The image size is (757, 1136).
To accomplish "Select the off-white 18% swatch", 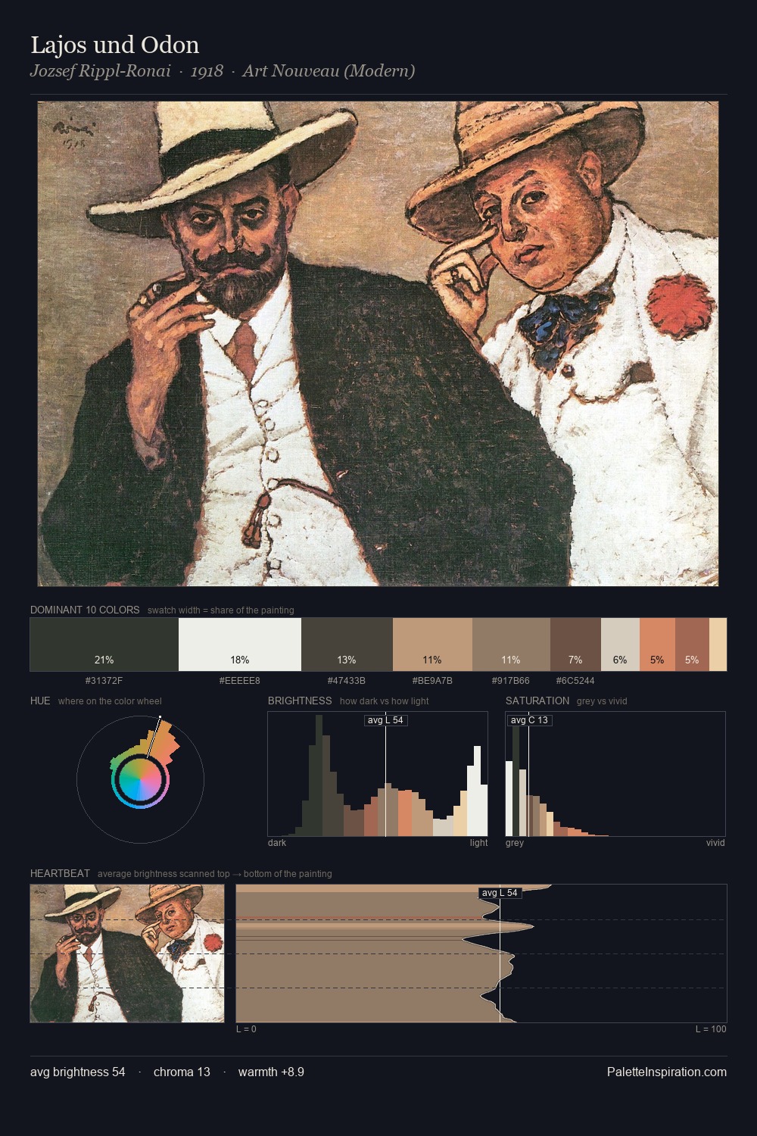I will pos(240,644).
